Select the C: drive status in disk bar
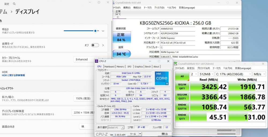Image resolution: width=268 pixels, height=137 pixels. click(x=118, y=14)
